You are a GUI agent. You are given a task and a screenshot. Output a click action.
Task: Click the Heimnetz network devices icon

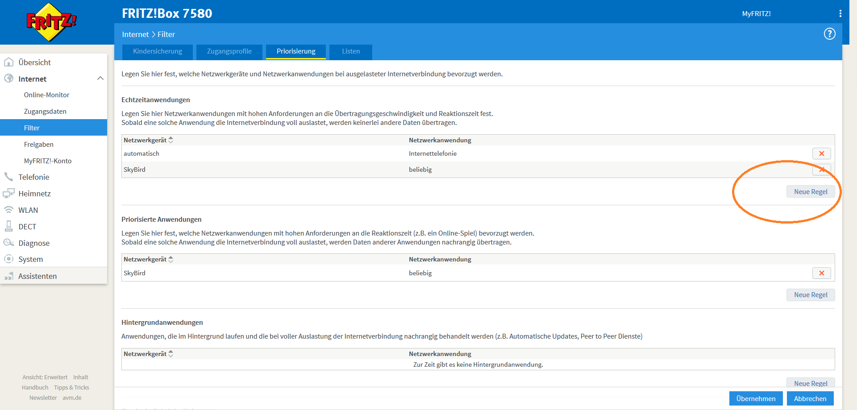tap(8, 193)
